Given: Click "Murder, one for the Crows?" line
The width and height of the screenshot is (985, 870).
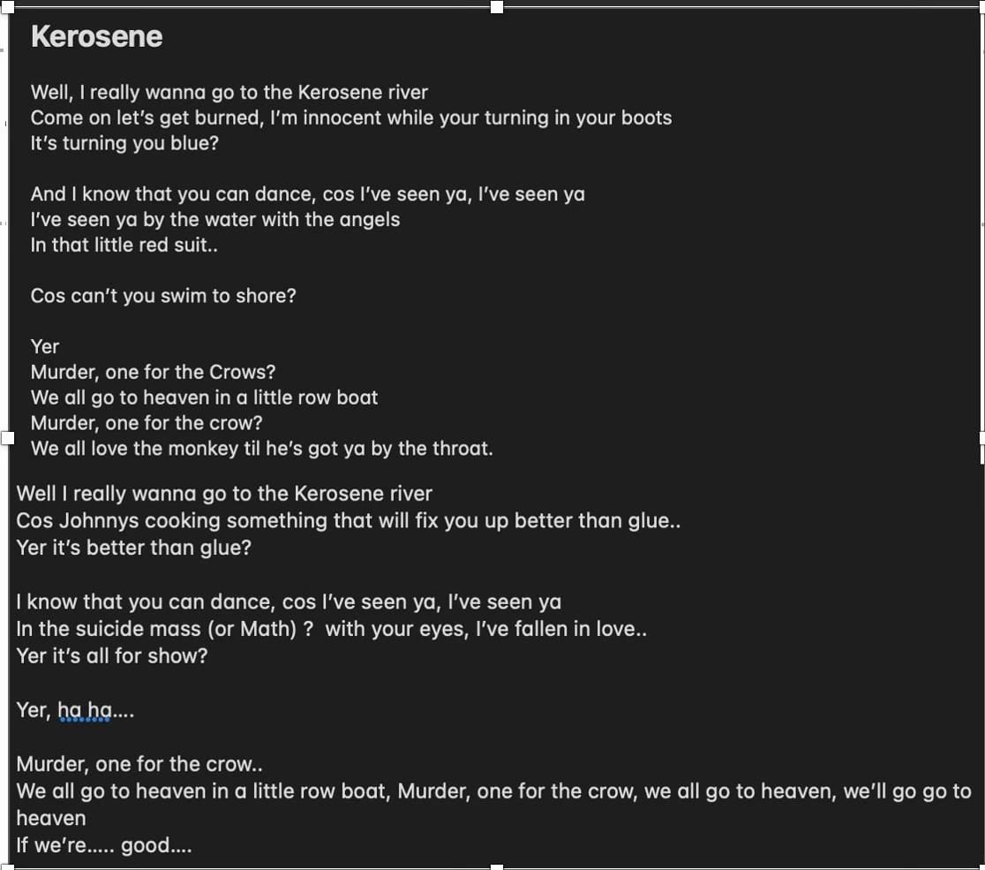Looking at the screenshot, I should pos(153,372).
